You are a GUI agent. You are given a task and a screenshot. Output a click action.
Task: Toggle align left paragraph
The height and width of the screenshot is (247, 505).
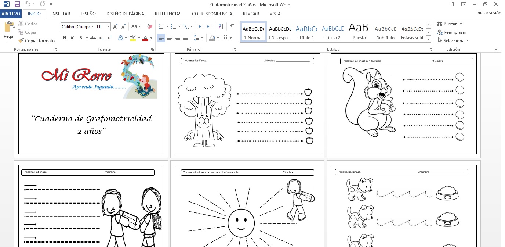point(161,38)
